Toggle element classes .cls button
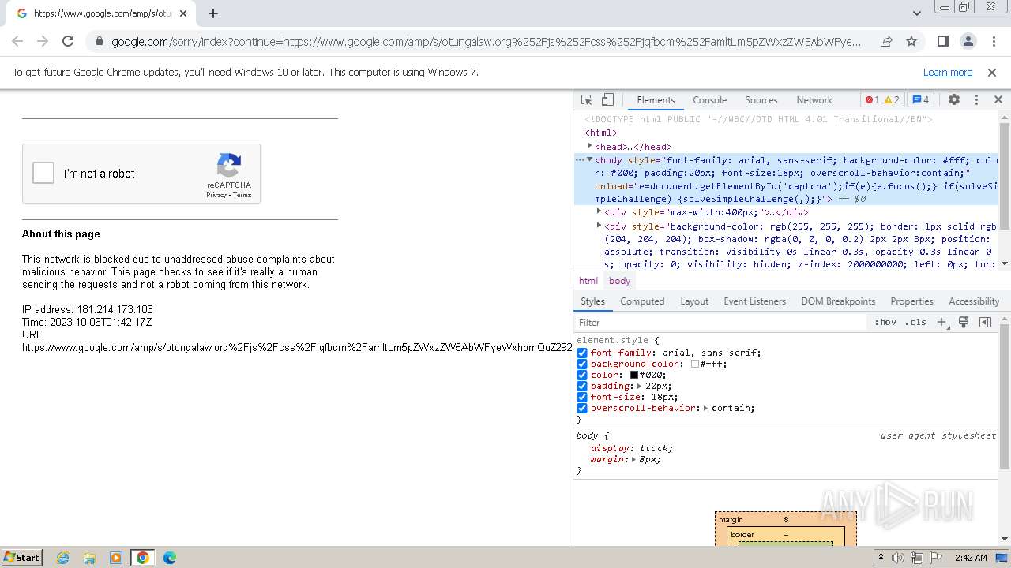 click(915, 322)
